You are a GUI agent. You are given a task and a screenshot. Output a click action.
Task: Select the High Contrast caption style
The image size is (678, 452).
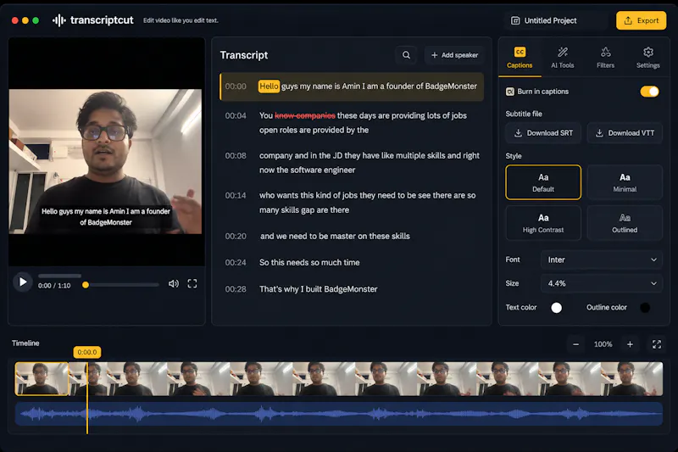543,223
